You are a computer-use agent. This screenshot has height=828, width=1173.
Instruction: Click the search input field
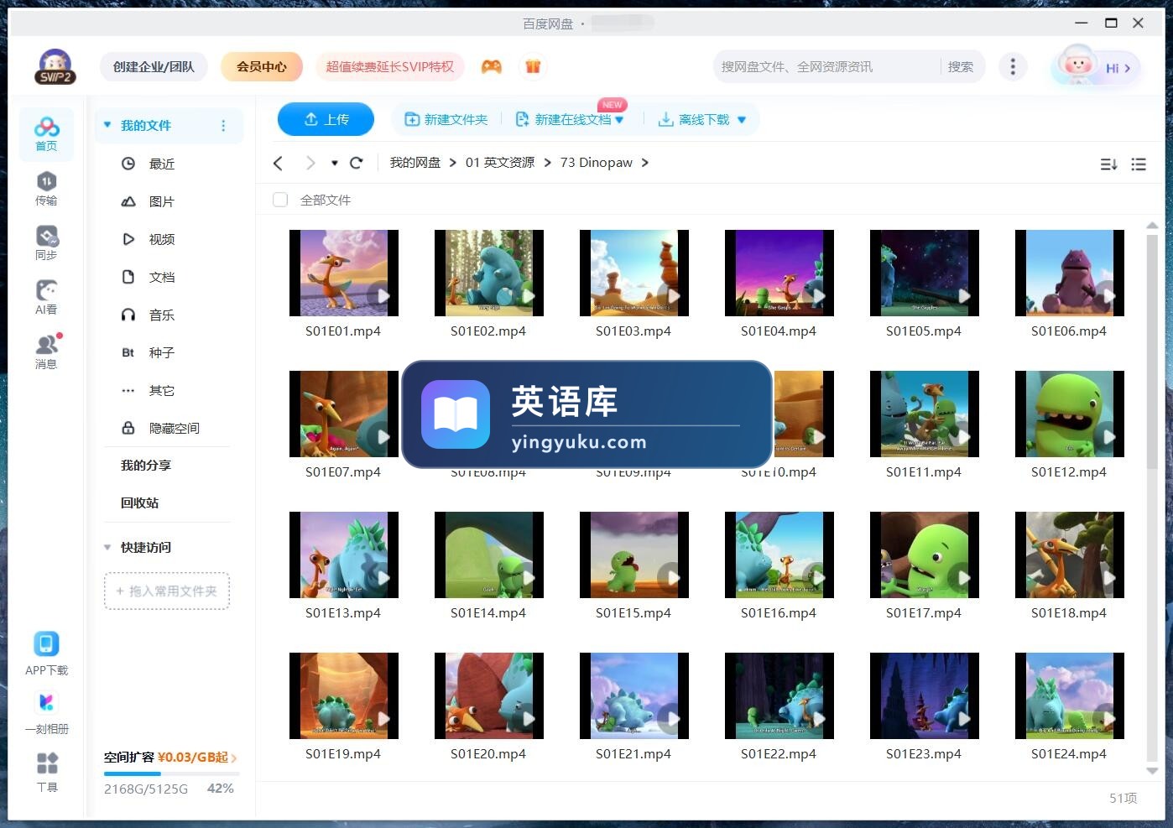[826, 66]
